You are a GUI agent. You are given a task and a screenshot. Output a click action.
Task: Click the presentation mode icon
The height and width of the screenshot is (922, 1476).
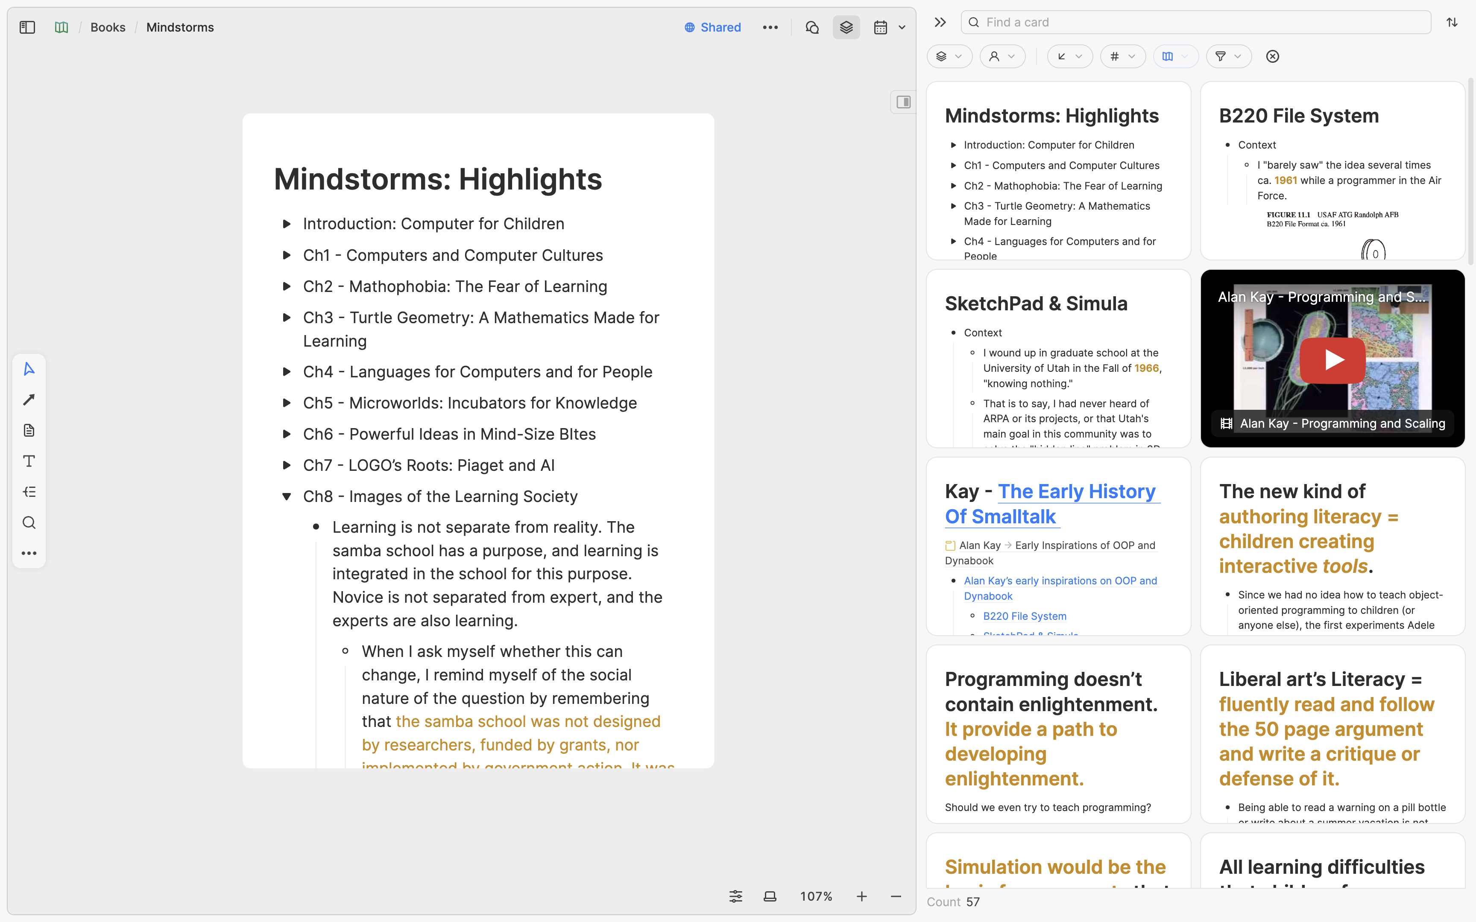tap(770, 896)
